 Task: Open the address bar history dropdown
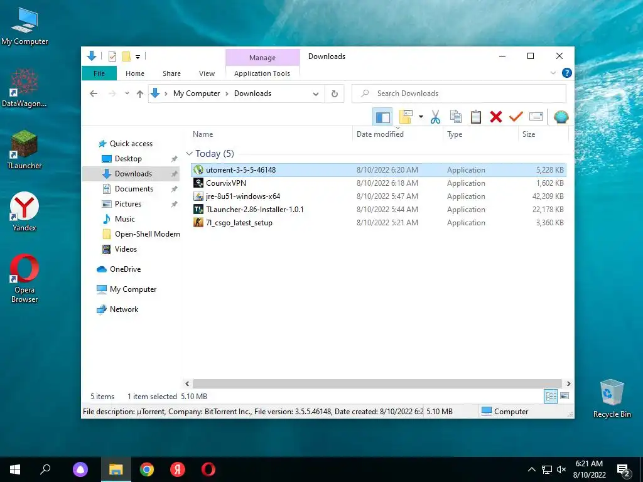point(316,94)
